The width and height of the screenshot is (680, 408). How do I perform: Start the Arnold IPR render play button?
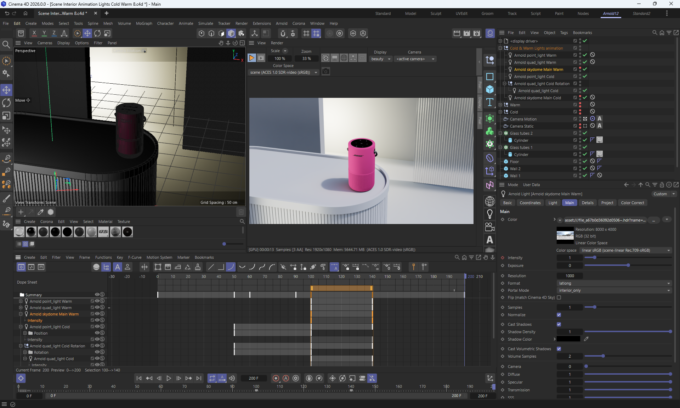click(x=251, y=58)
